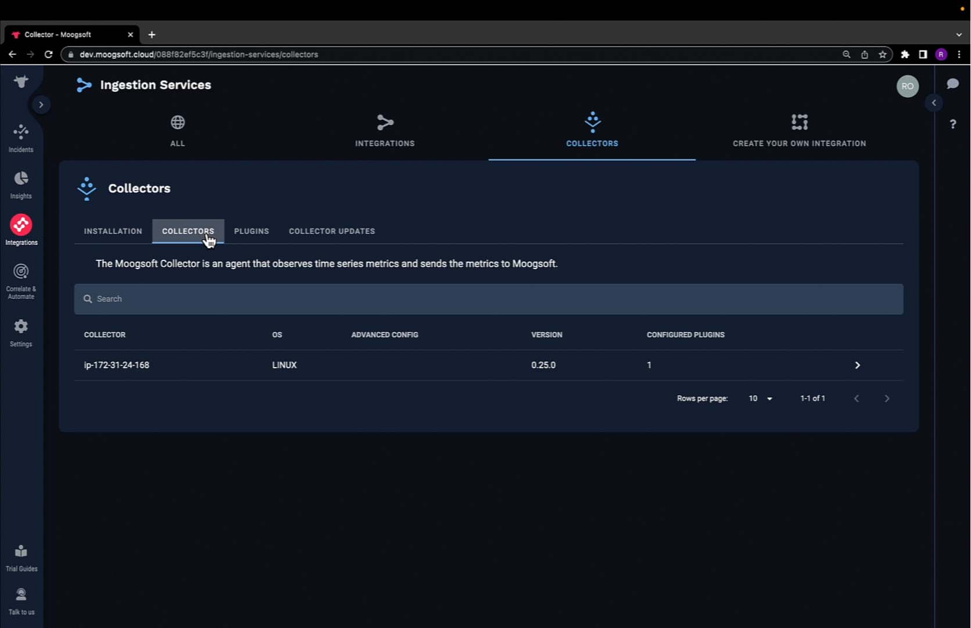
Task: Open the browser zoom magnifier icon
Action: click(847, 54)
